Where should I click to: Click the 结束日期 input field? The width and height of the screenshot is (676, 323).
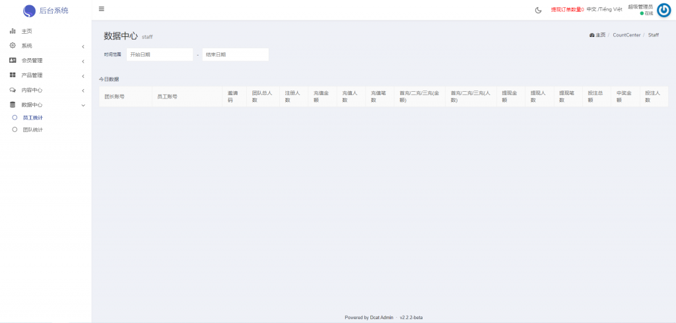235,55
